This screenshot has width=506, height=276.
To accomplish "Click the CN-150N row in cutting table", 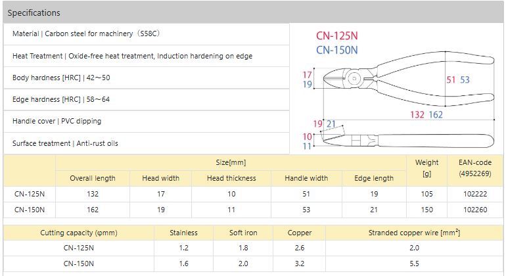I will pyautogui.click(x=78, y=264).
